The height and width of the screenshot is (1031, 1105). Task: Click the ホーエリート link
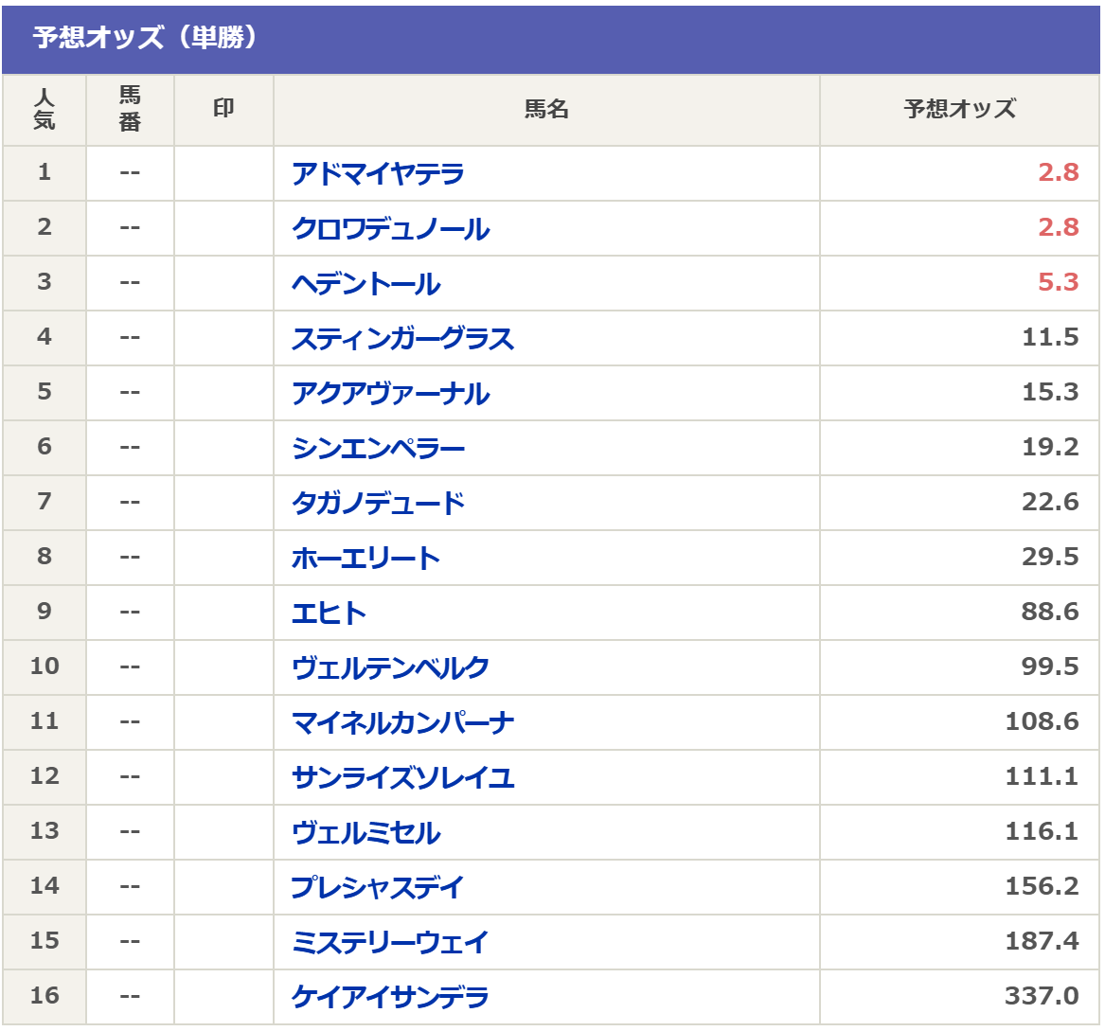(365, 558)
